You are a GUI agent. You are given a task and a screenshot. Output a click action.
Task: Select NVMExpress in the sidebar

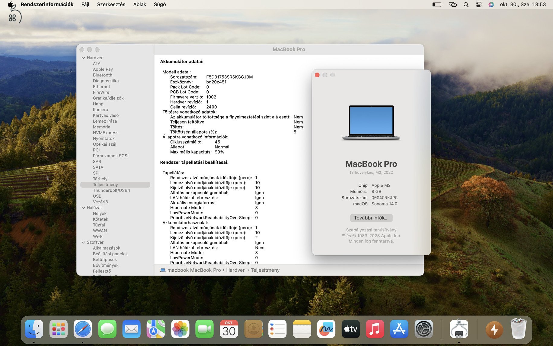coord(106,133)
